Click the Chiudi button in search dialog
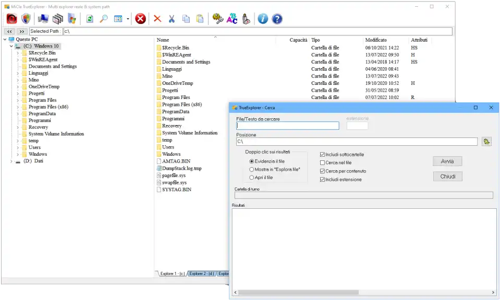 [448, 177]
